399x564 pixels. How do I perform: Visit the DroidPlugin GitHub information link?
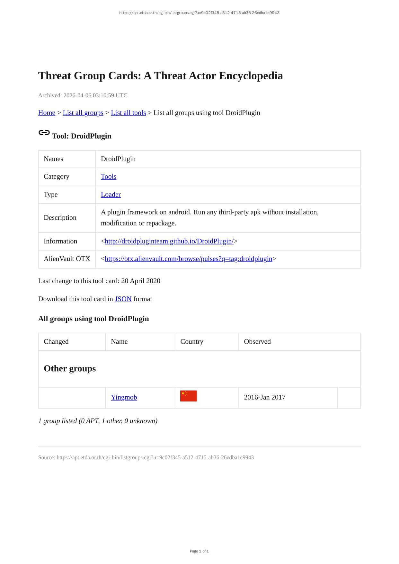pyautogui.click(x=169, y=241)
